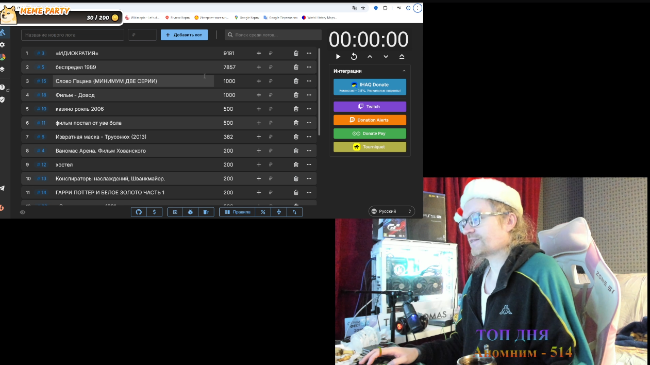Decrease timer with down chevron
Viewport: 650px width, 365px height.
pos(386,57)
